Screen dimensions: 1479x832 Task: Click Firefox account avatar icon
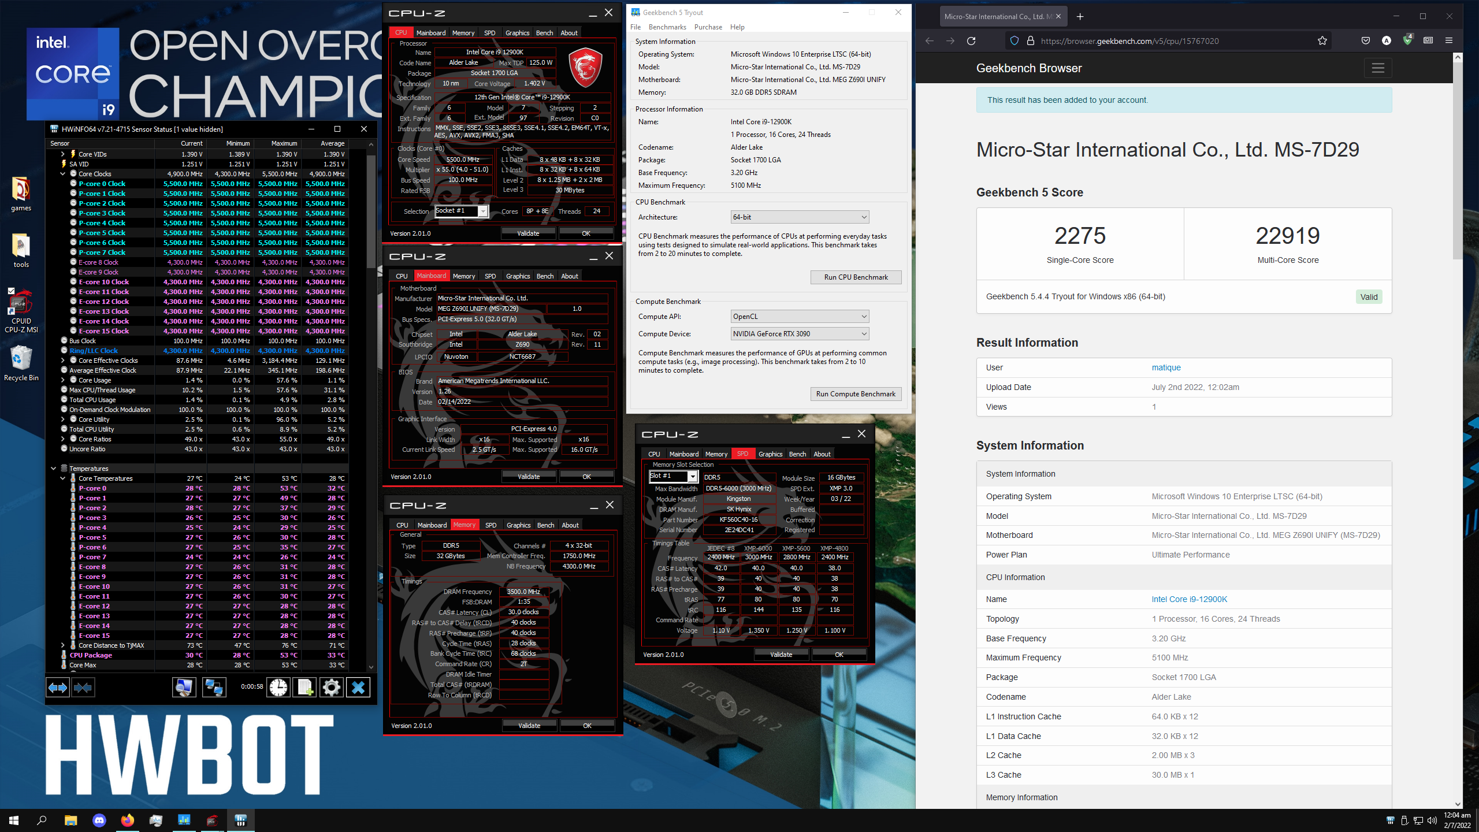(x=1387, y=40)
